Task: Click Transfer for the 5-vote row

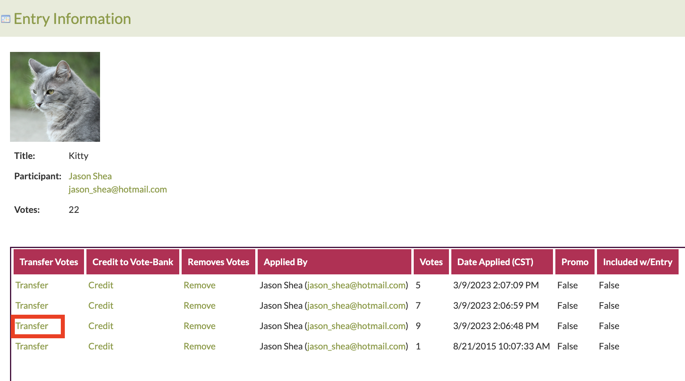Action: click(32, 285)
